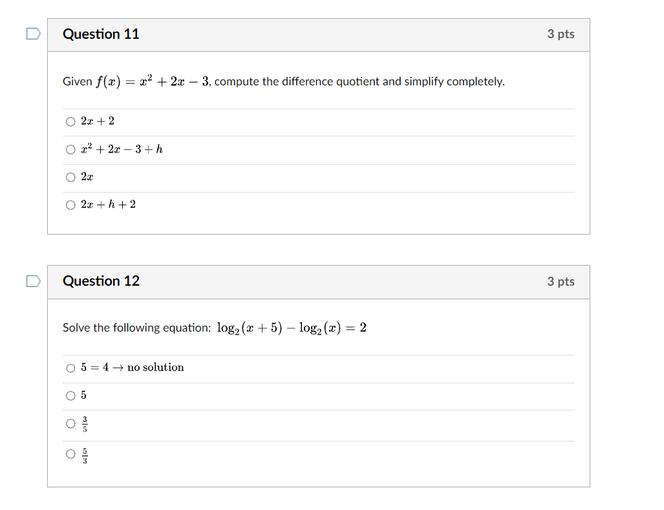Screen dimensions: 664x510
Task: Select the fraction answer 3/5
Action: click(x=70, y=425)
